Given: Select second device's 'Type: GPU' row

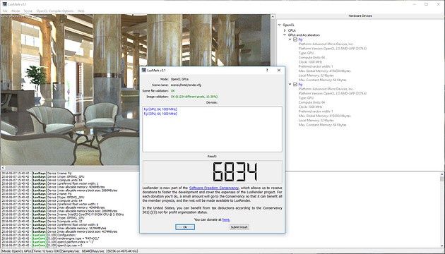Looking at the screenshot, I should 306,98.
